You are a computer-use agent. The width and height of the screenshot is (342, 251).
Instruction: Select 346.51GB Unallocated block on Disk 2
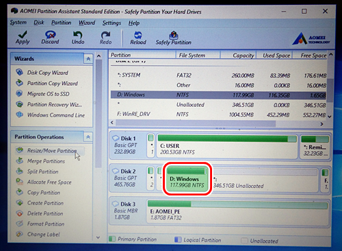265,180
